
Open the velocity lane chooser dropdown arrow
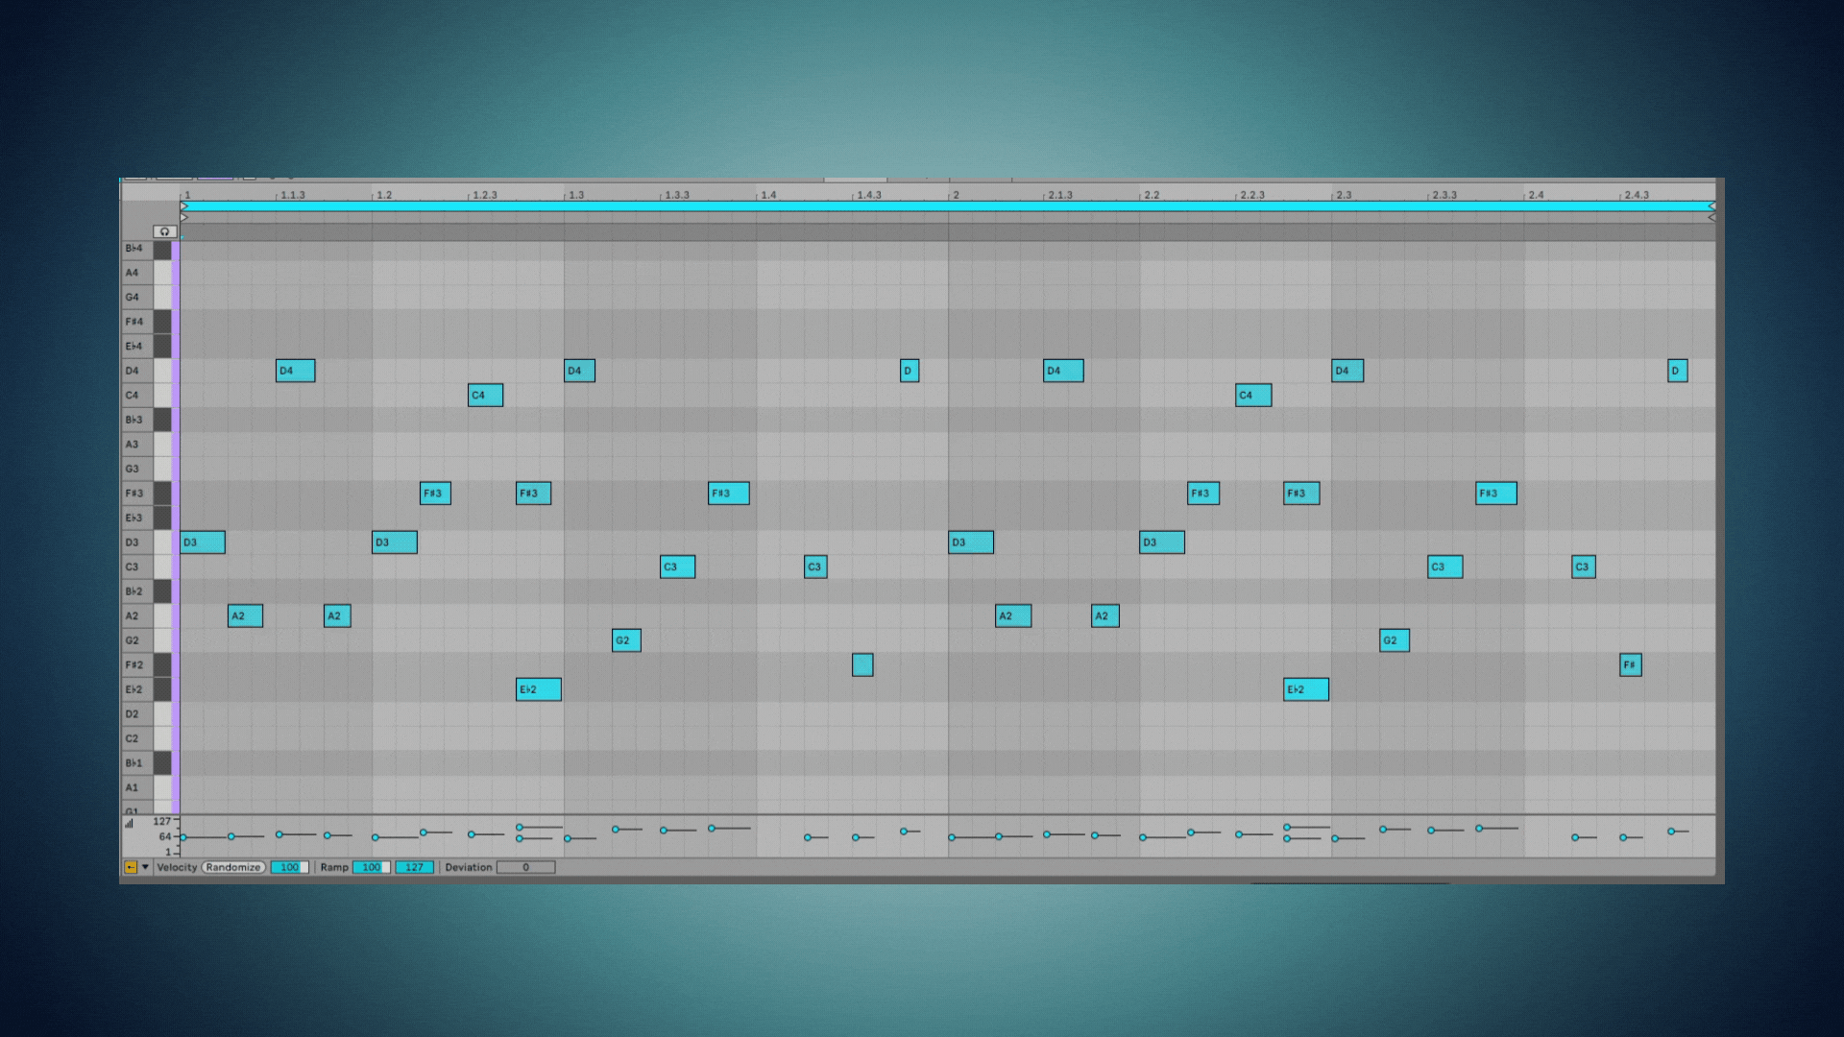pos(145,866)
